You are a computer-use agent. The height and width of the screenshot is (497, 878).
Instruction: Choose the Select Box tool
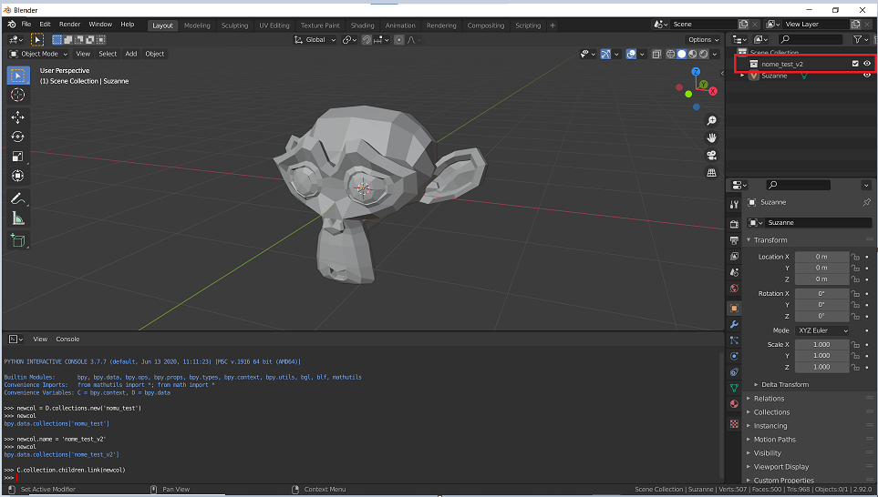[x=18, y=75]
